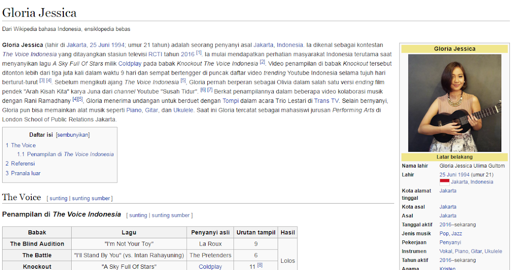Open The Voice Indonesia italic link in paragraph
The height and width of the screenshot is (270, 515).
click(x=30, y=54)
